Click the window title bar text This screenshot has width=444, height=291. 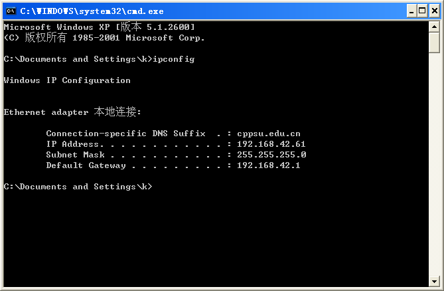pyautogui.click(x=92, y=11)
